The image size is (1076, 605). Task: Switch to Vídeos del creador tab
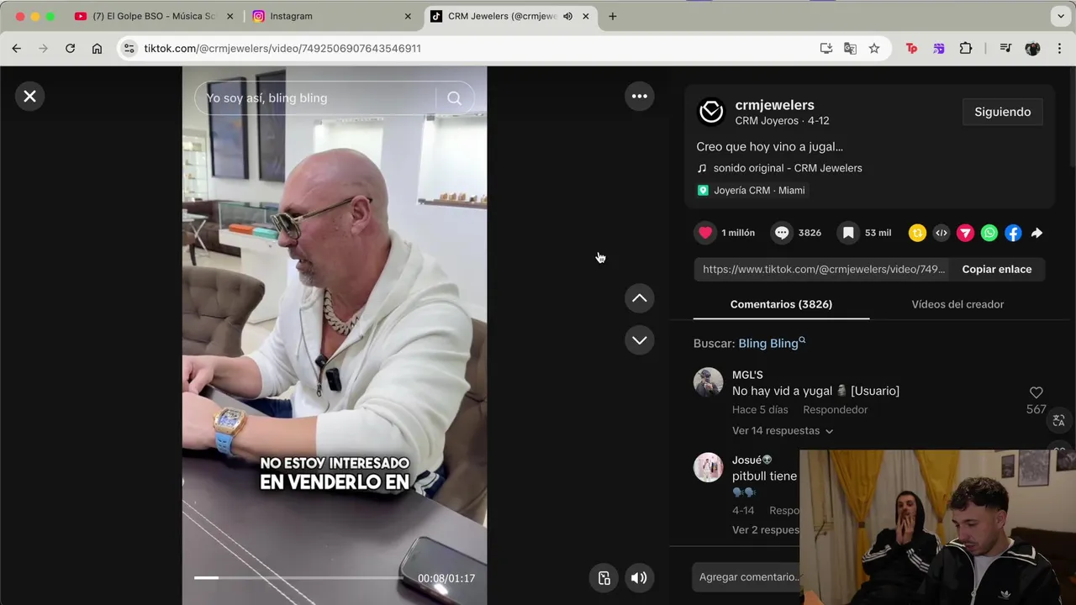[x=957, y=304]
